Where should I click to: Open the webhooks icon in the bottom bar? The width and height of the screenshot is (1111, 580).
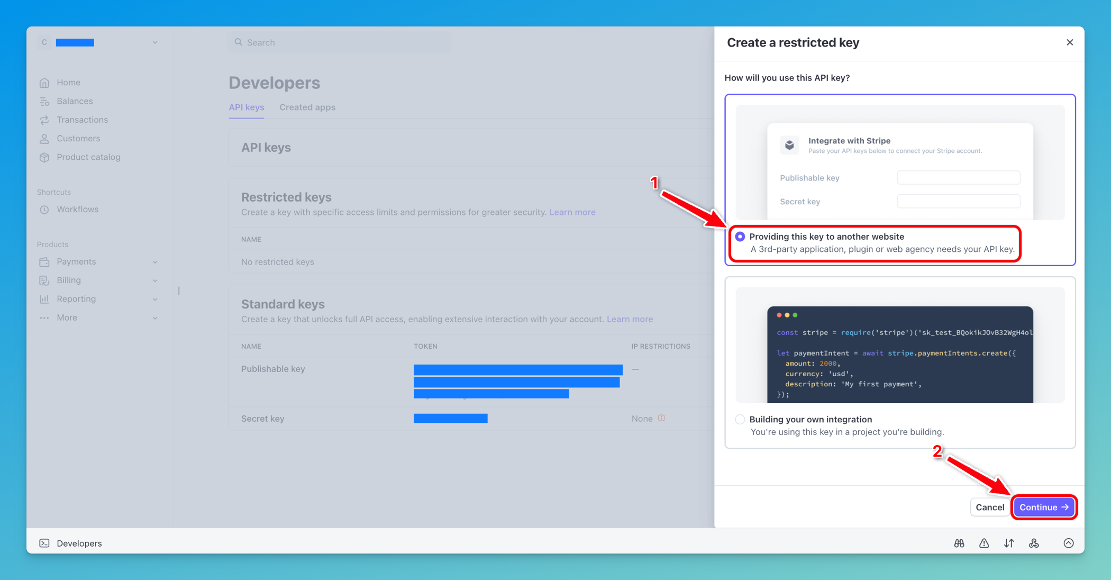(1034, 543)
